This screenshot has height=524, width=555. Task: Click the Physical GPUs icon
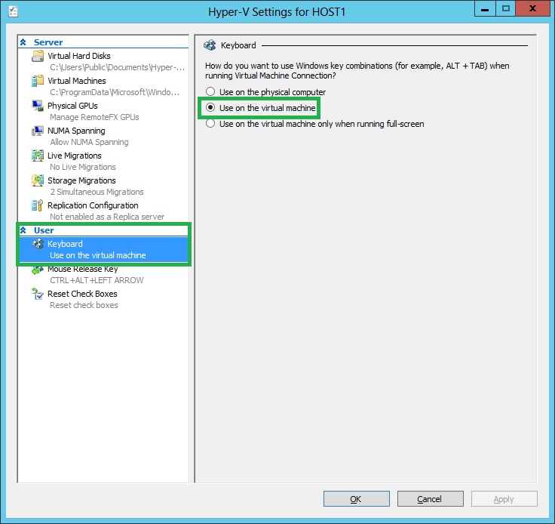(x=38, y=106)
